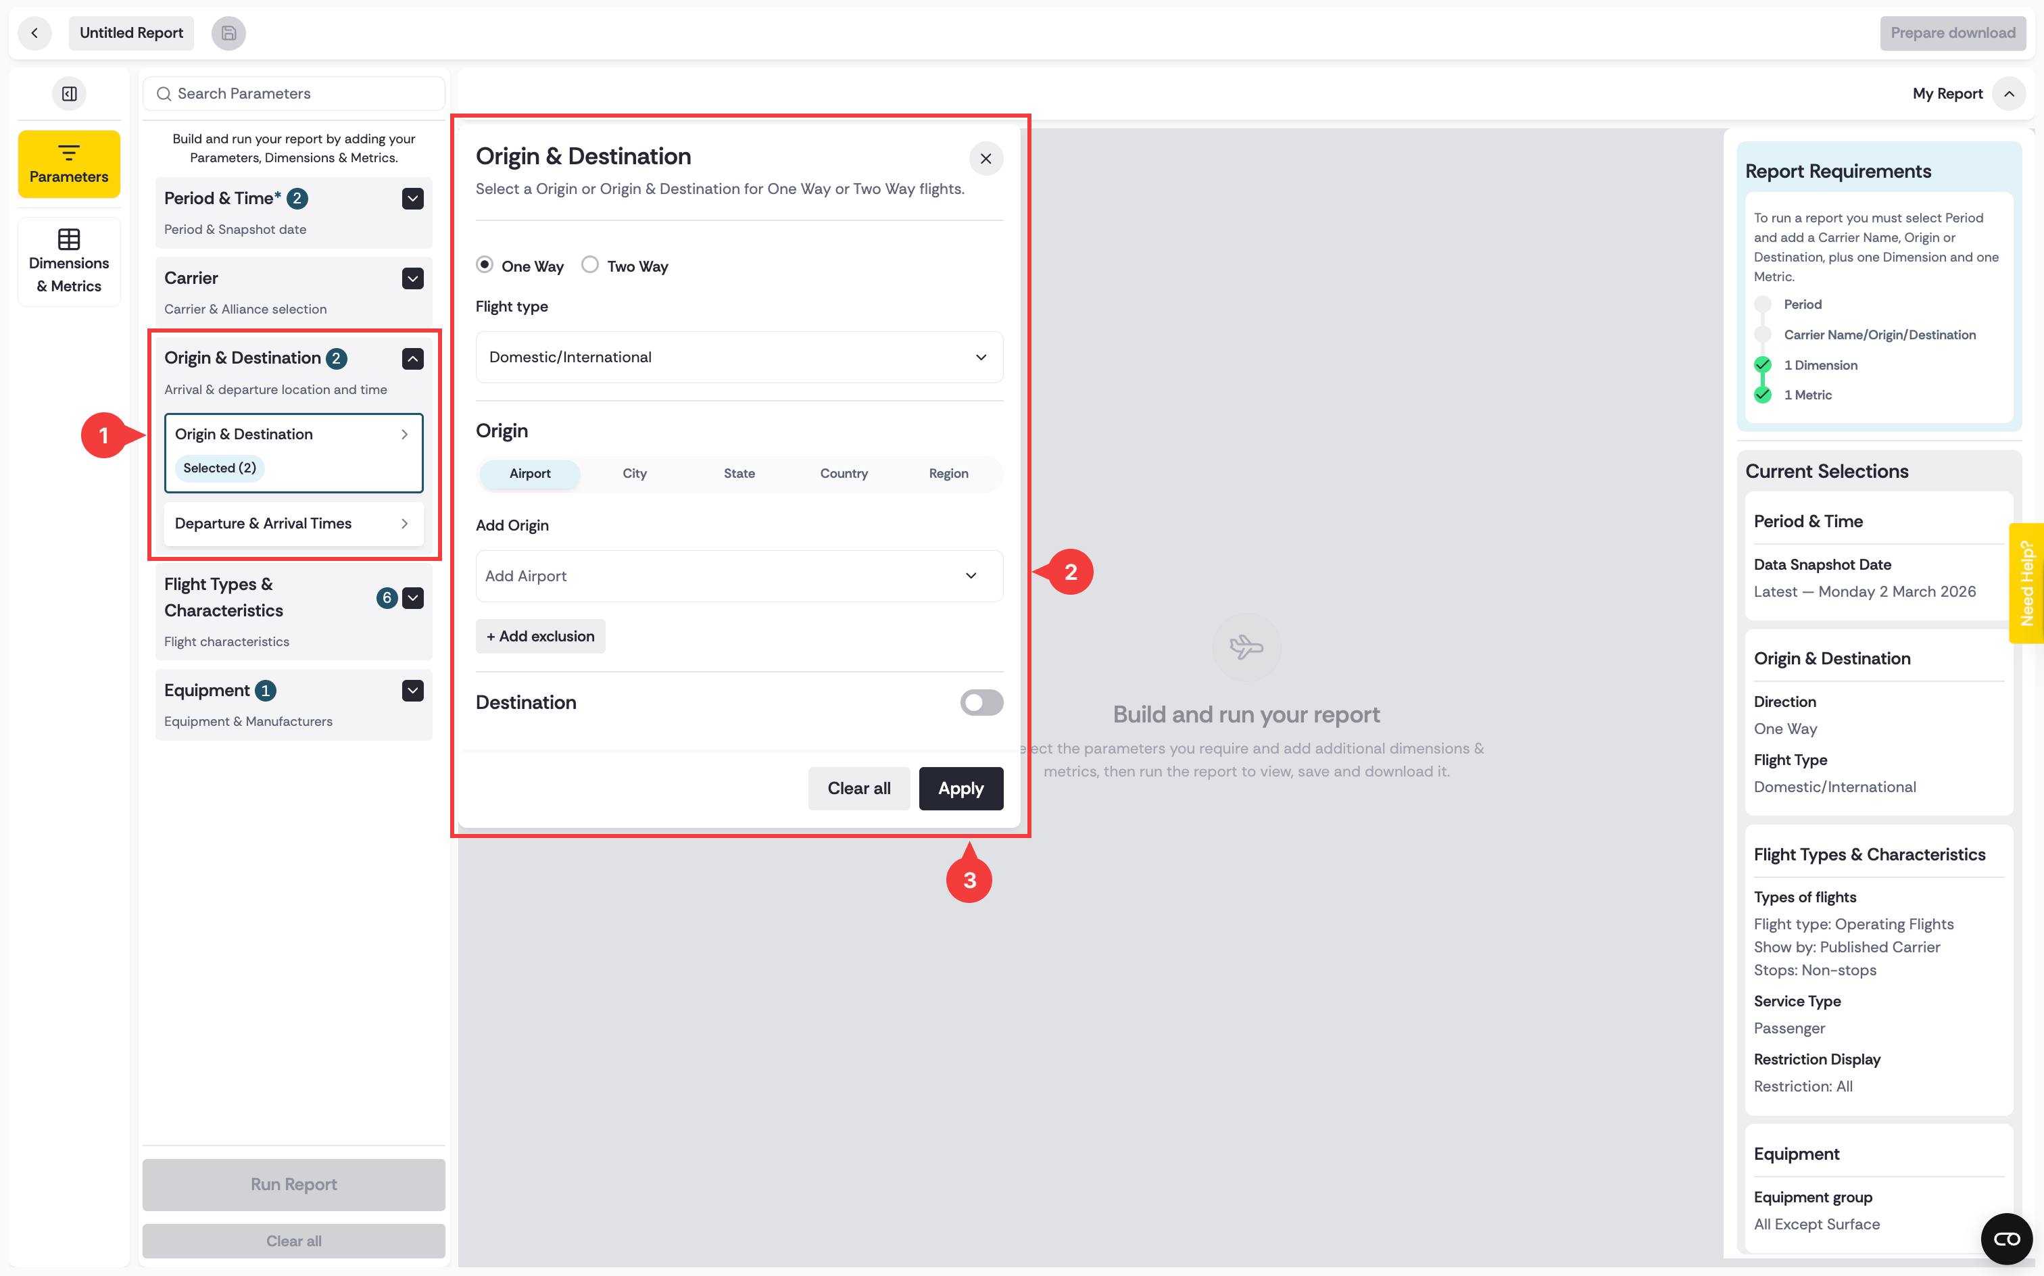The height and width of the screenshot is (1276, 2044).
Task: Close the Origin & Destination dialog
Action: point(985,159)
